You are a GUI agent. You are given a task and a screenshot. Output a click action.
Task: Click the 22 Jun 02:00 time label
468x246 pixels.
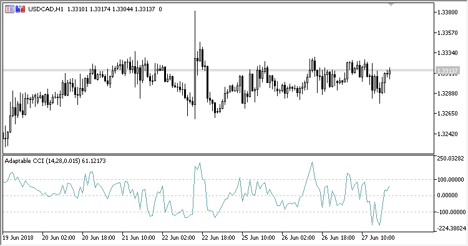click(178, 238)
